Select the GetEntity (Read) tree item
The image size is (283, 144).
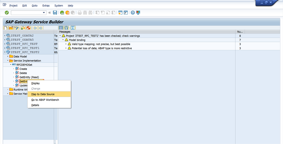click(x=29, y=77)
